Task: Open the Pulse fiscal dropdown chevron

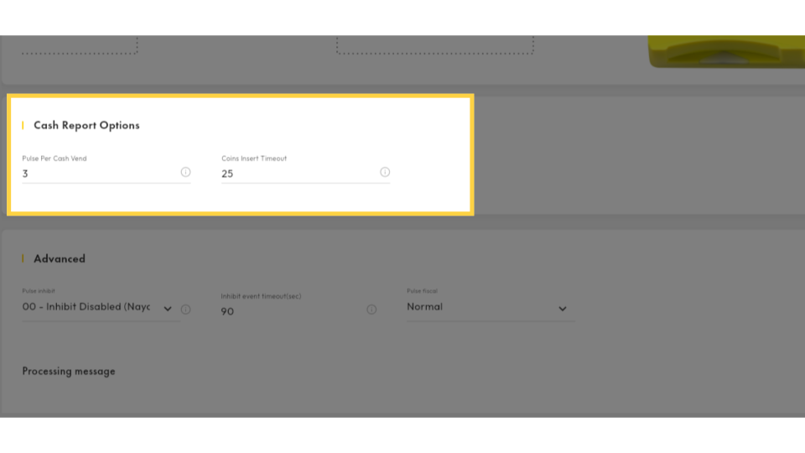Action: pos(563,309)
